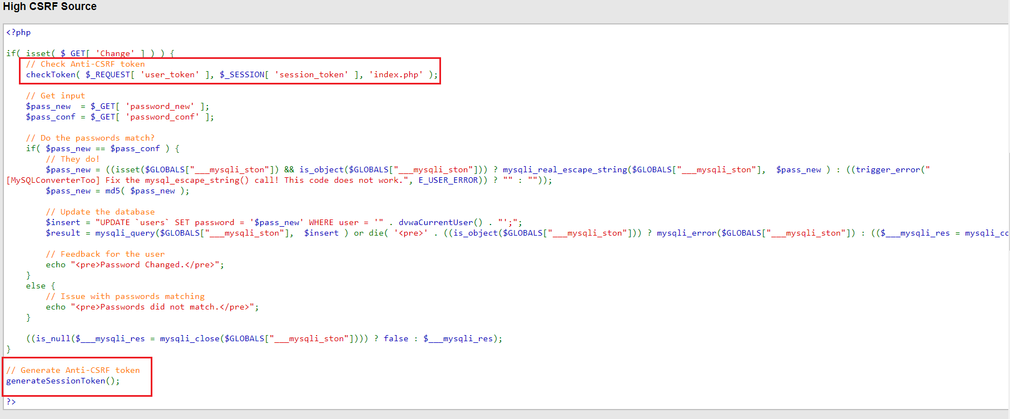Click the '$insert = "UPDATE `users` SET password' line
1010x419 pixels.
pos(284,222)
